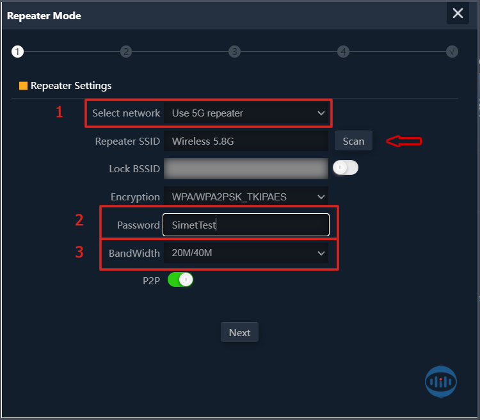This screenshot has height=420, width=480.
Task: Close the Repeater Mode dialog
Action: (x=458, y=13)
